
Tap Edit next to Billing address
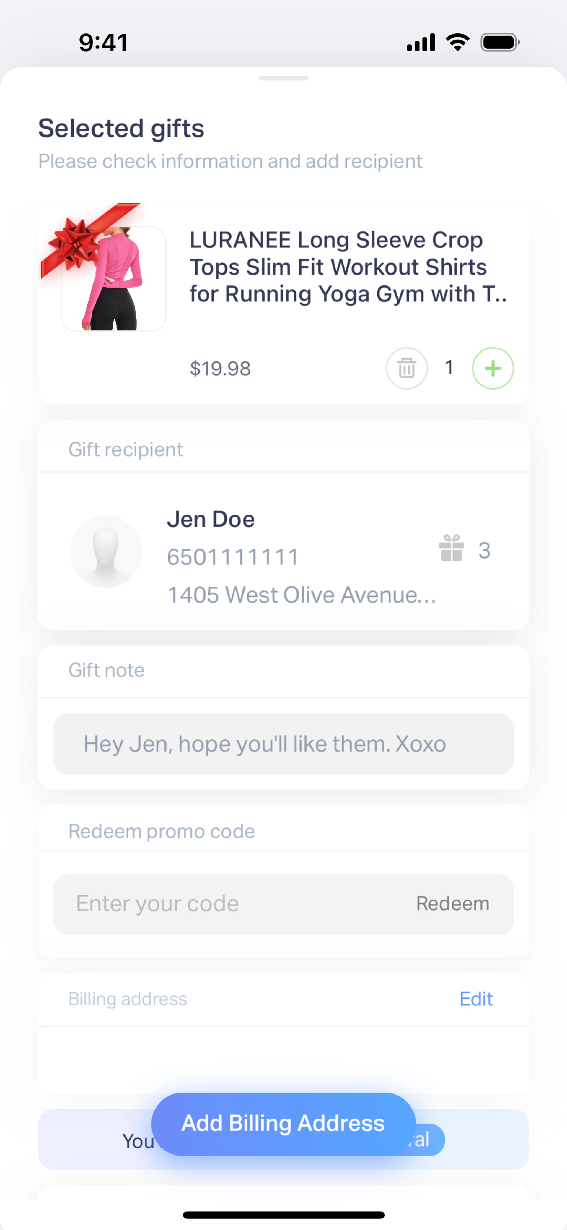(476, 999)
